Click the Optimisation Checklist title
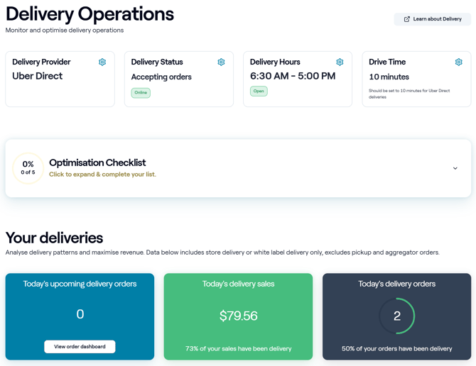 [97, 162]
